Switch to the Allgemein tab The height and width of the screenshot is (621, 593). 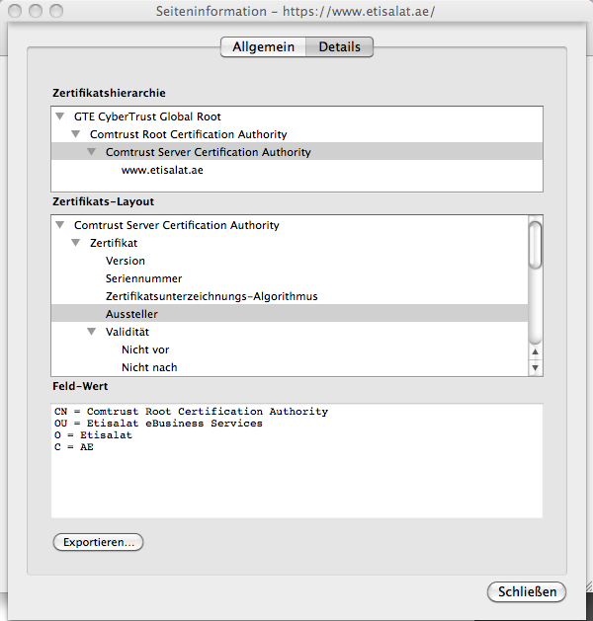263,46
